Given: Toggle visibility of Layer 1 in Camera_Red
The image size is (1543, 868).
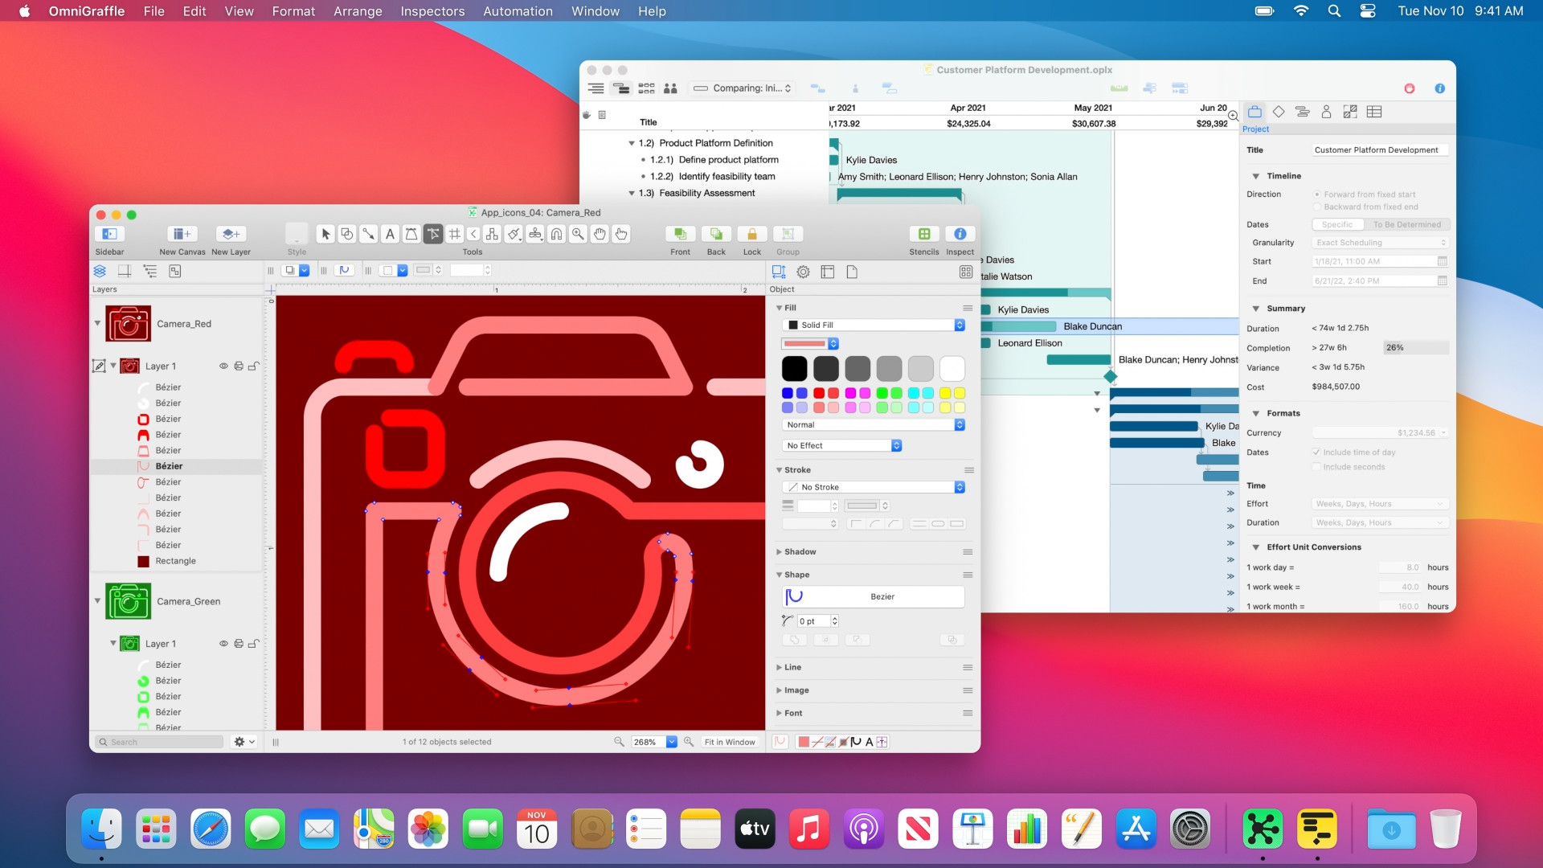Looking at the screenshot, I should click(x=223, y=366).
